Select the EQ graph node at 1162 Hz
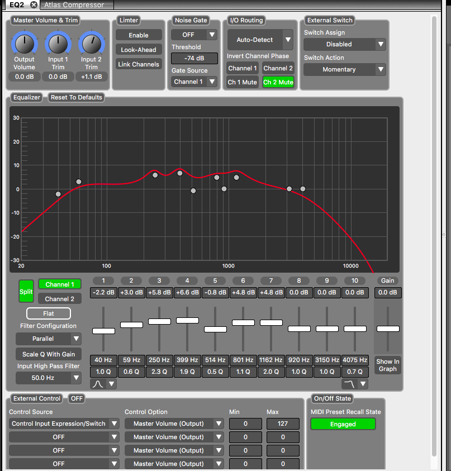Screen dimensions: 451x471 pos(236,177)
